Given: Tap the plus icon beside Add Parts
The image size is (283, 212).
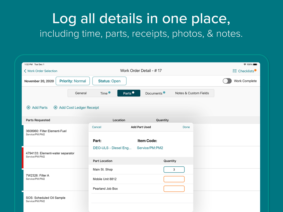Looking at the screenshot, I should point(28,108).
